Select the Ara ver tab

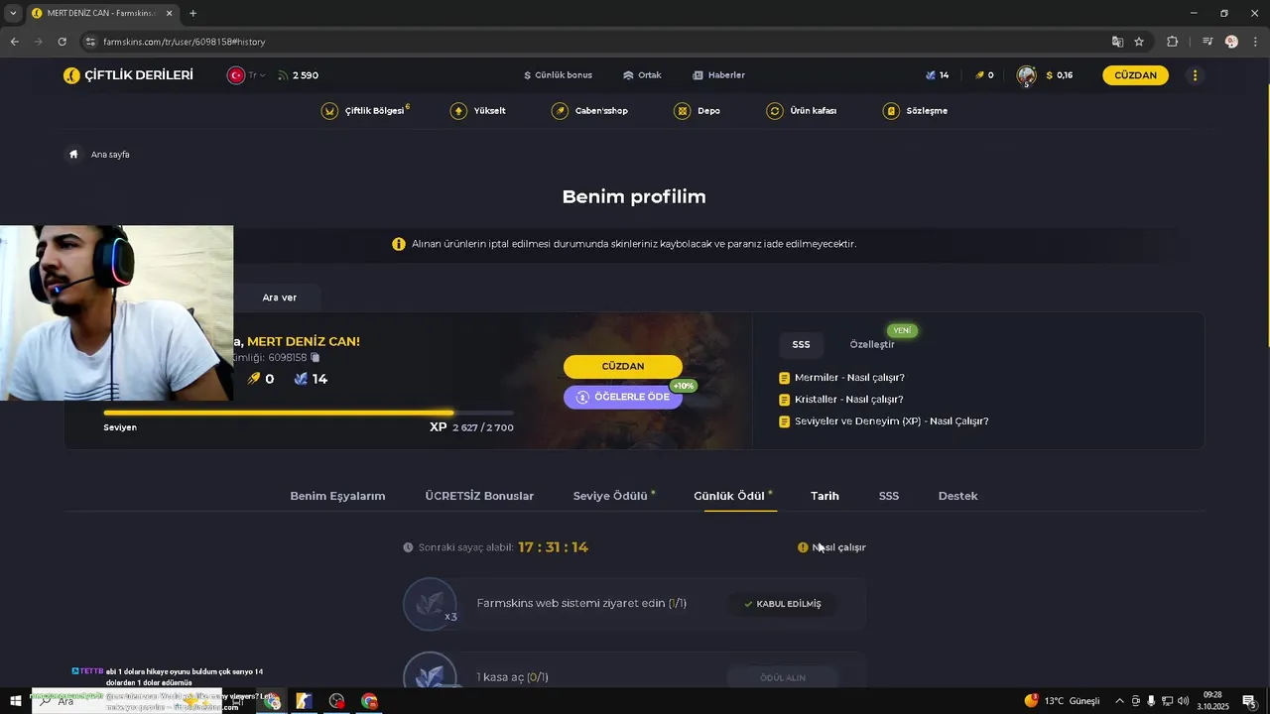[279, 297]
